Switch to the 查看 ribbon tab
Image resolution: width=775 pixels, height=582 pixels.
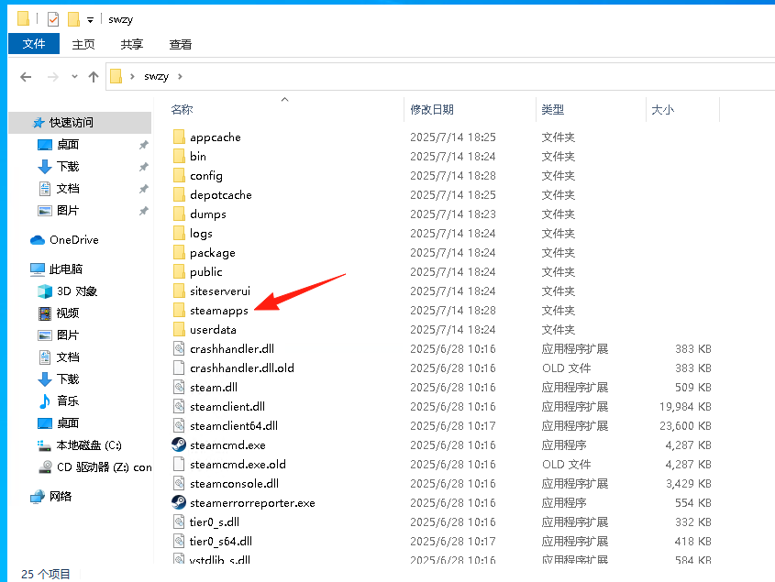[x=180, y=45]
